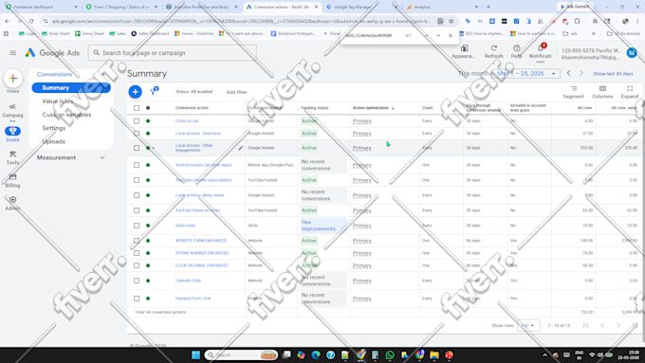Image resolution: width=645 pixels, height=363 pixels.
Task: Click Add filter
Action: coord(236,92)
